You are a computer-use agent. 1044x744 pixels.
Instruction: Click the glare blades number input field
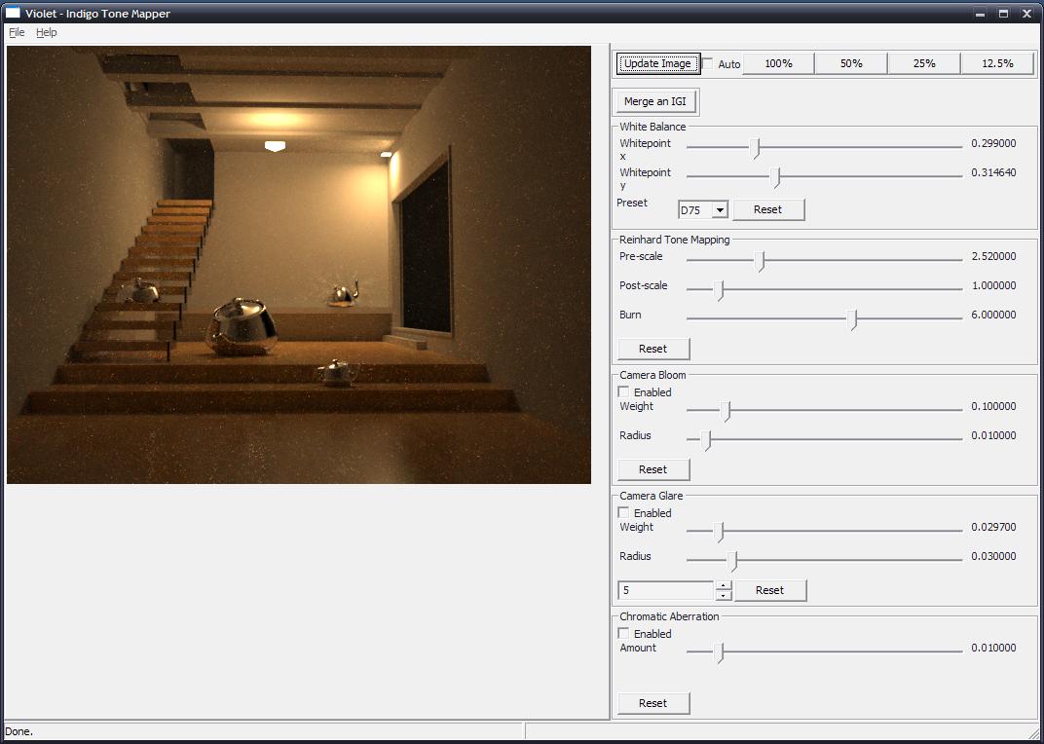[x=666, y=590]
